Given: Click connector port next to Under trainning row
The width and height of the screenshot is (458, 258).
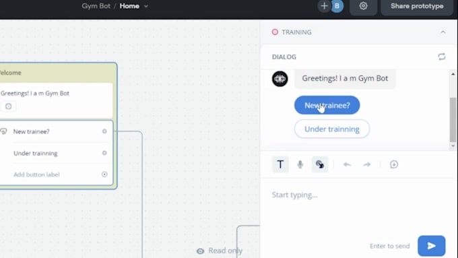Looking at the screenshot, I should tap(104, 153).
